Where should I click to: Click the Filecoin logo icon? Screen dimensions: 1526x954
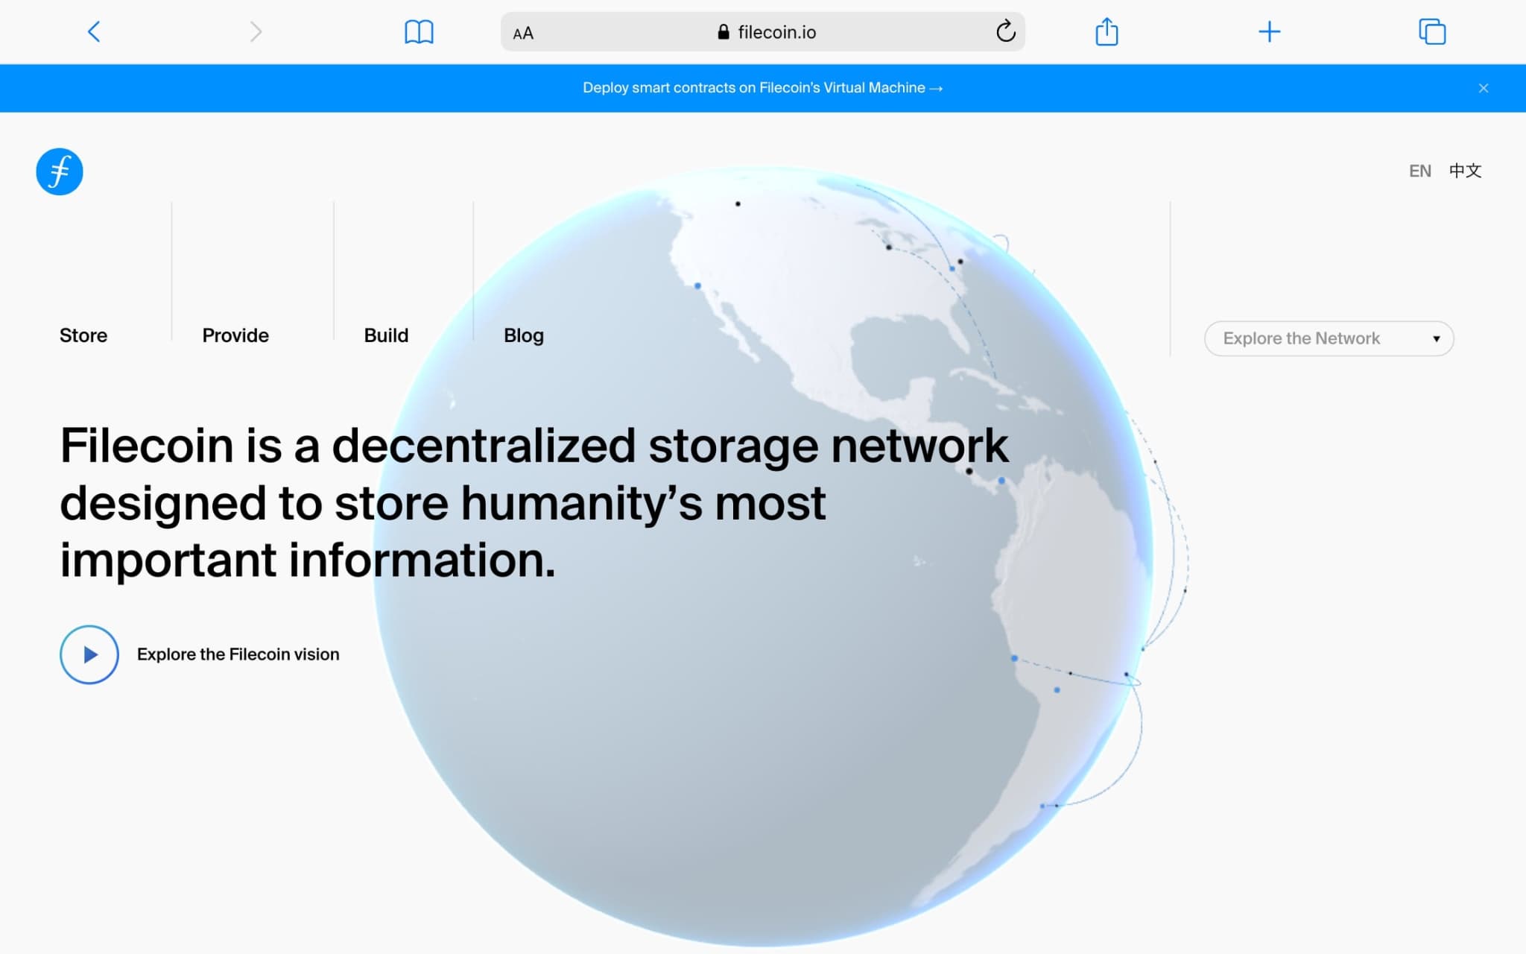(x=60, y=171)
